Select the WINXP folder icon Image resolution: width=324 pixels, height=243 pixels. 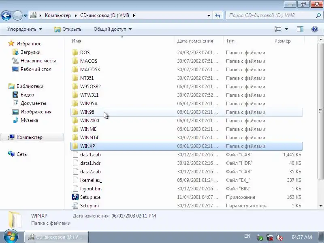pyautogui.click(x=75, y=146)
